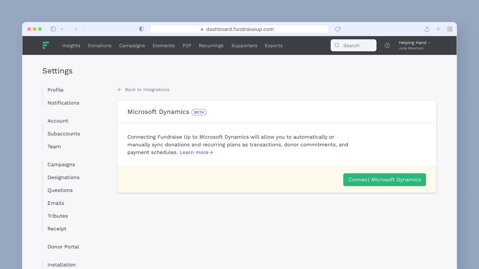Viewport: 479px width, 269px height.
Task: Click the yellow minimize window button
Action: 34,29
